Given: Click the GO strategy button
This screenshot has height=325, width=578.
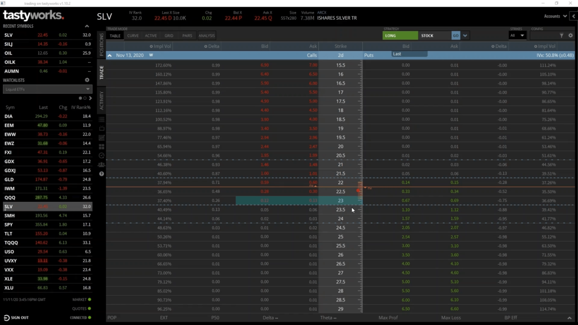Looking at the screenshot, I should 456,36.
